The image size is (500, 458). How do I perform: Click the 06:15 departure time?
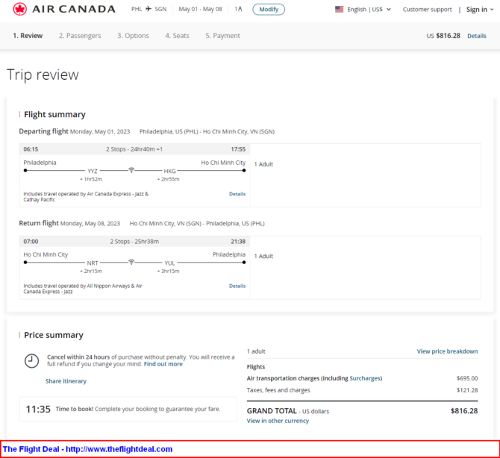click(x=31, y=149)
